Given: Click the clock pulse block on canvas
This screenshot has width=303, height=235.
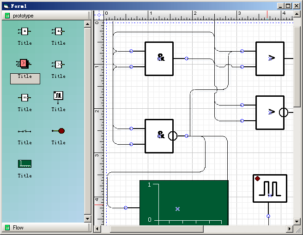Looking at the screenshot, I should (270, 188).
